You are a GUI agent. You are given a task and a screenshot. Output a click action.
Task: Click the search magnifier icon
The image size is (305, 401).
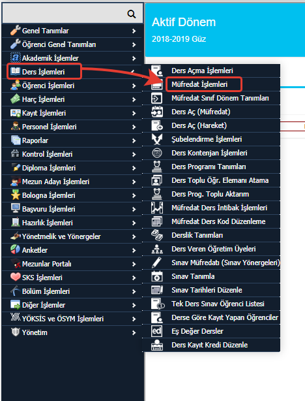pos(132,14)
